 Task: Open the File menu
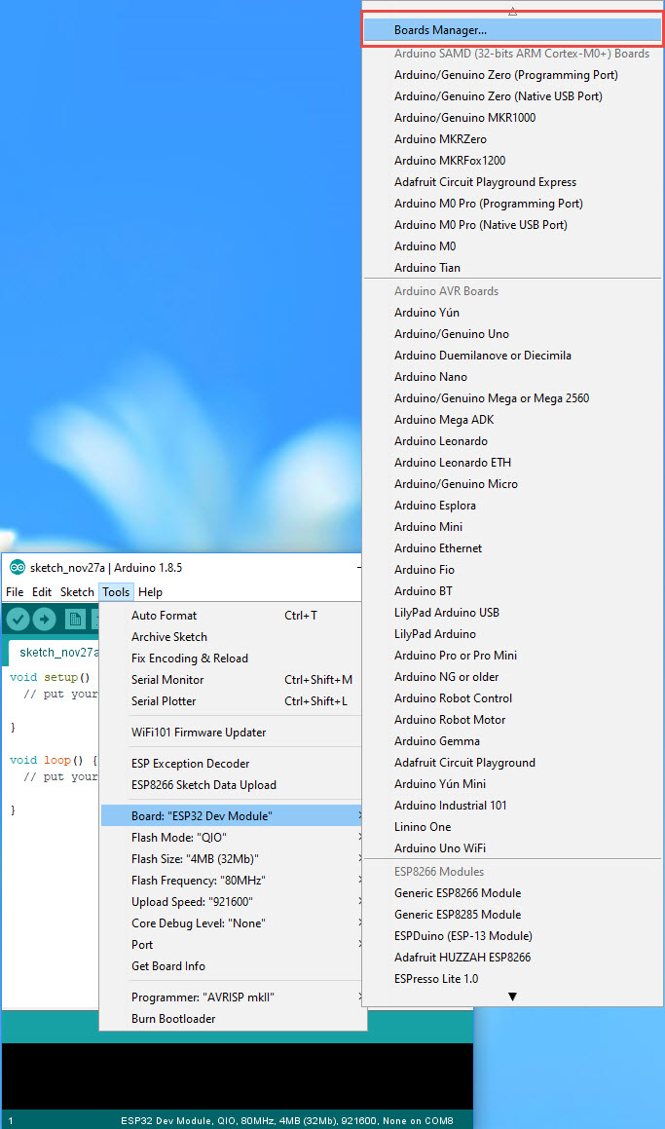[15, 592]
